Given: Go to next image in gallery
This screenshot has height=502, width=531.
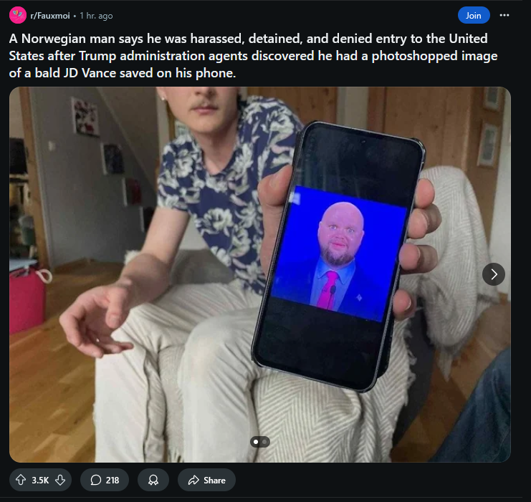Looking at the screenshot, I should [494, 274].
